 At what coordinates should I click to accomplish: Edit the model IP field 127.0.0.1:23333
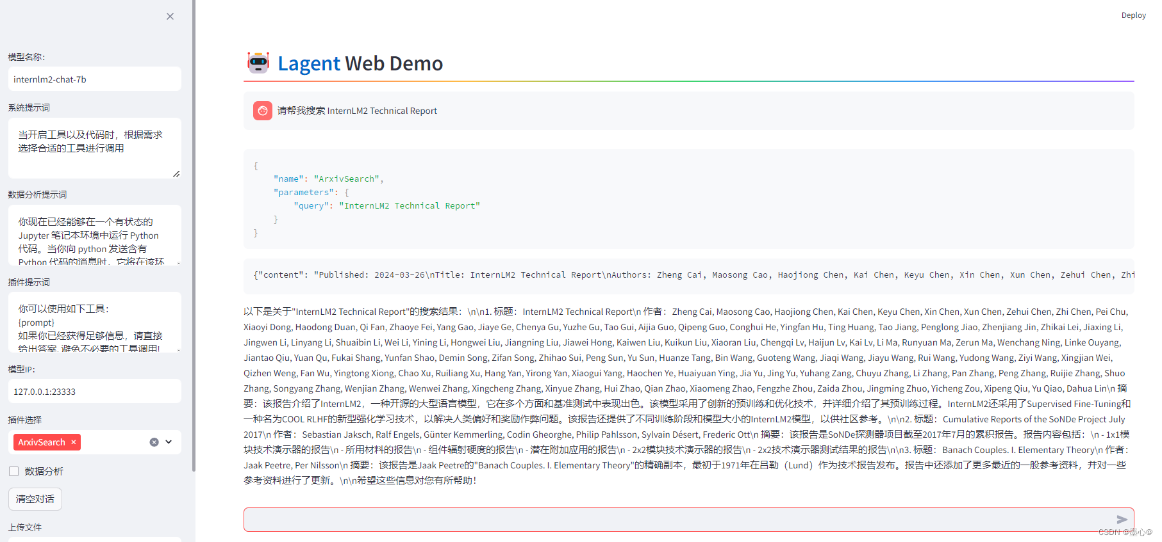click(95, 392)
